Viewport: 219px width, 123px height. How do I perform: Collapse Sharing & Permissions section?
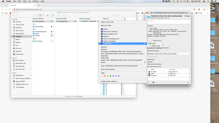tap(147, 64)
